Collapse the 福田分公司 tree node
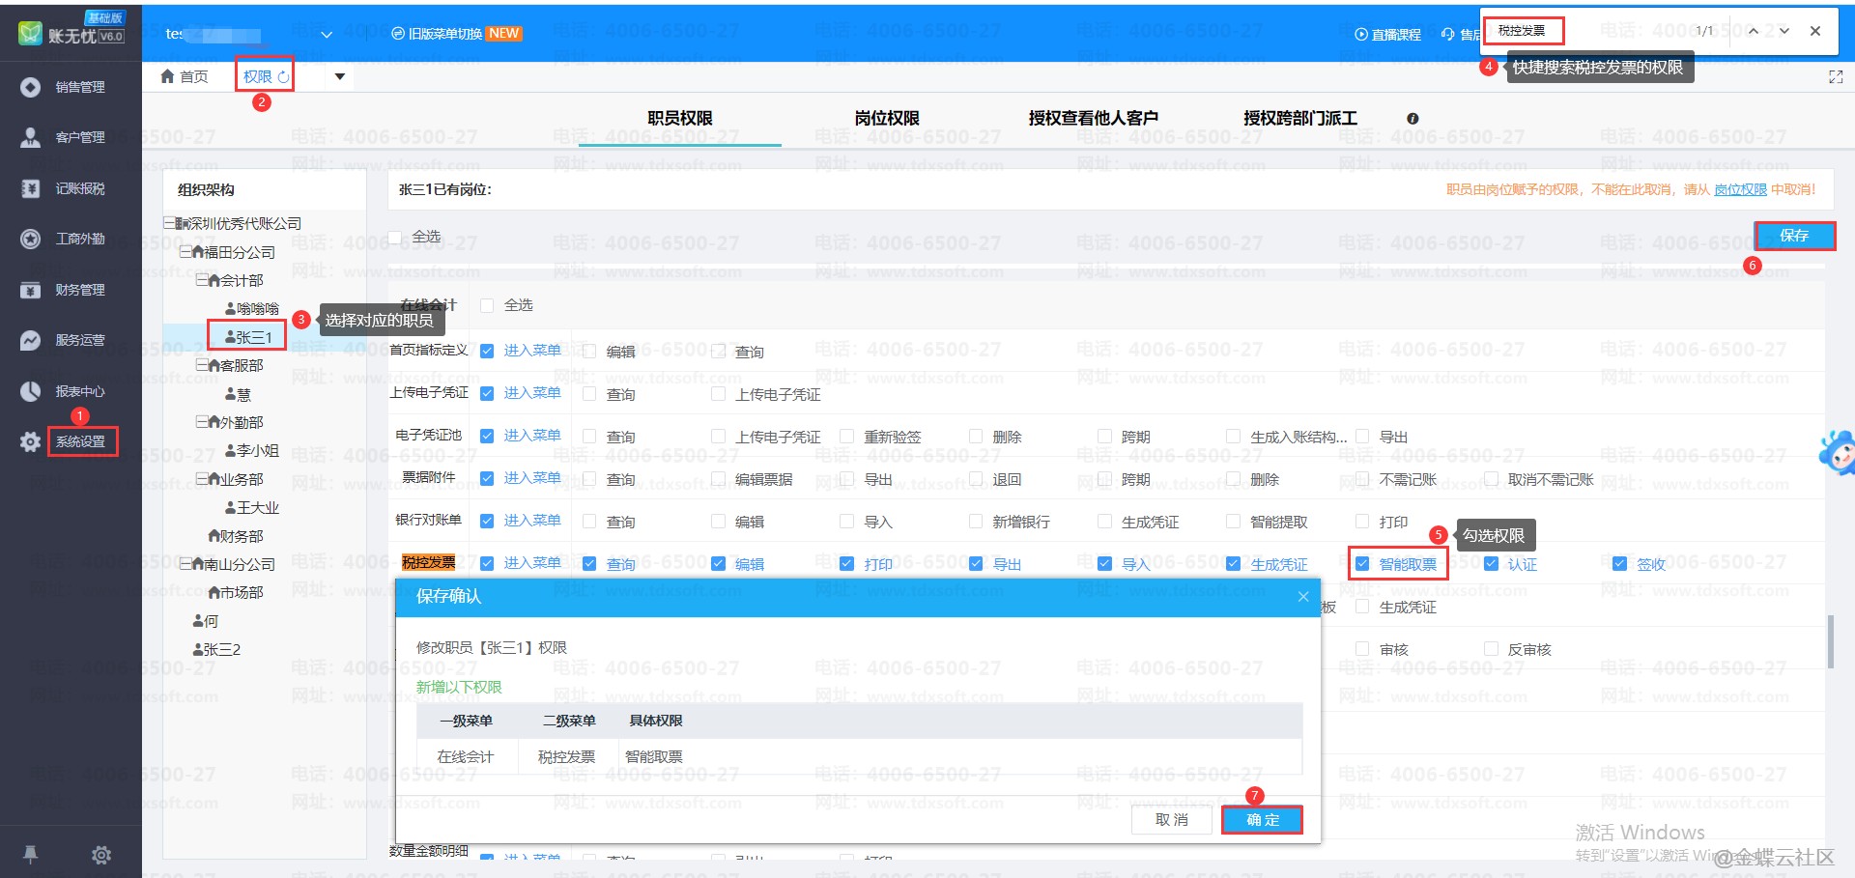 [x=185, y=252]
